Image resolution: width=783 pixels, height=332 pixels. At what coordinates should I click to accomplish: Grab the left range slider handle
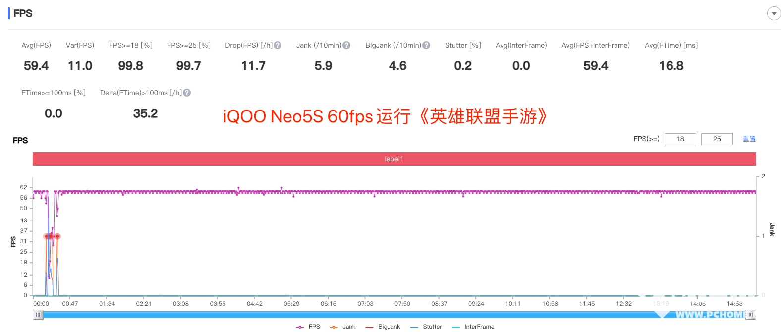(x=38, y=315)
